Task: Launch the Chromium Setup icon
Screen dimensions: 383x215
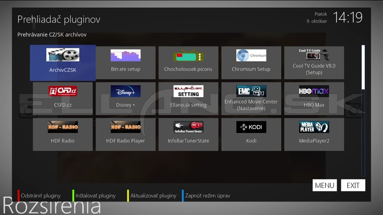Action: click(x=251, y=55)
